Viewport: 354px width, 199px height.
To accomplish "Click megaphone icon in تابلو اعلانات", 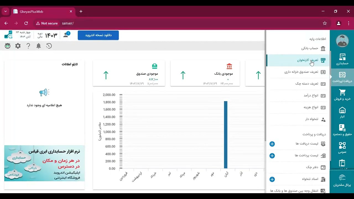I will tap(44, 93).
